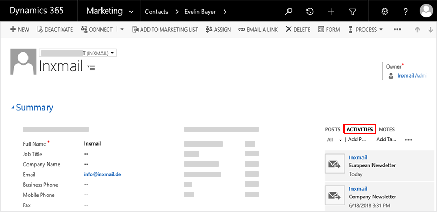
Task: Collapse the Summary section
Action: [13, 108]
